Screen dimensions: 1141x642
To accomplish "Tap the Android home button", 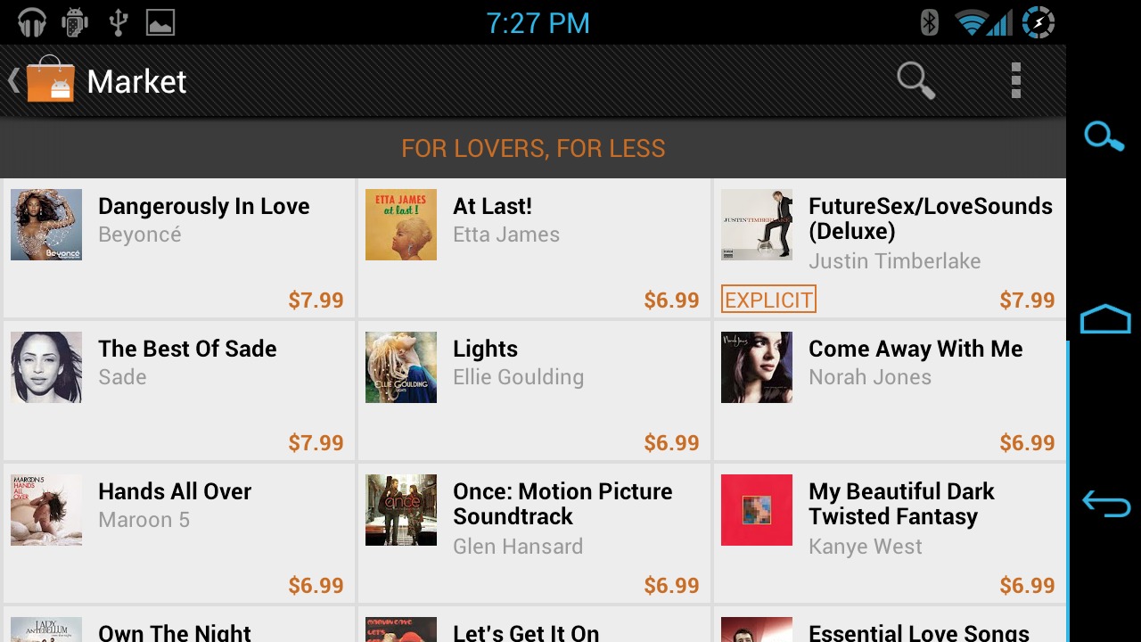I will [x=1105, y=319].
